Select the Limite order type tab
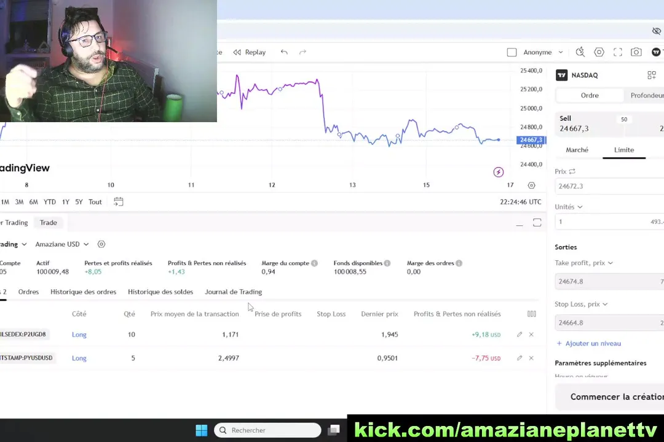Image resolution: width=664 pixels, height=442 pixels. click(624, 150)
